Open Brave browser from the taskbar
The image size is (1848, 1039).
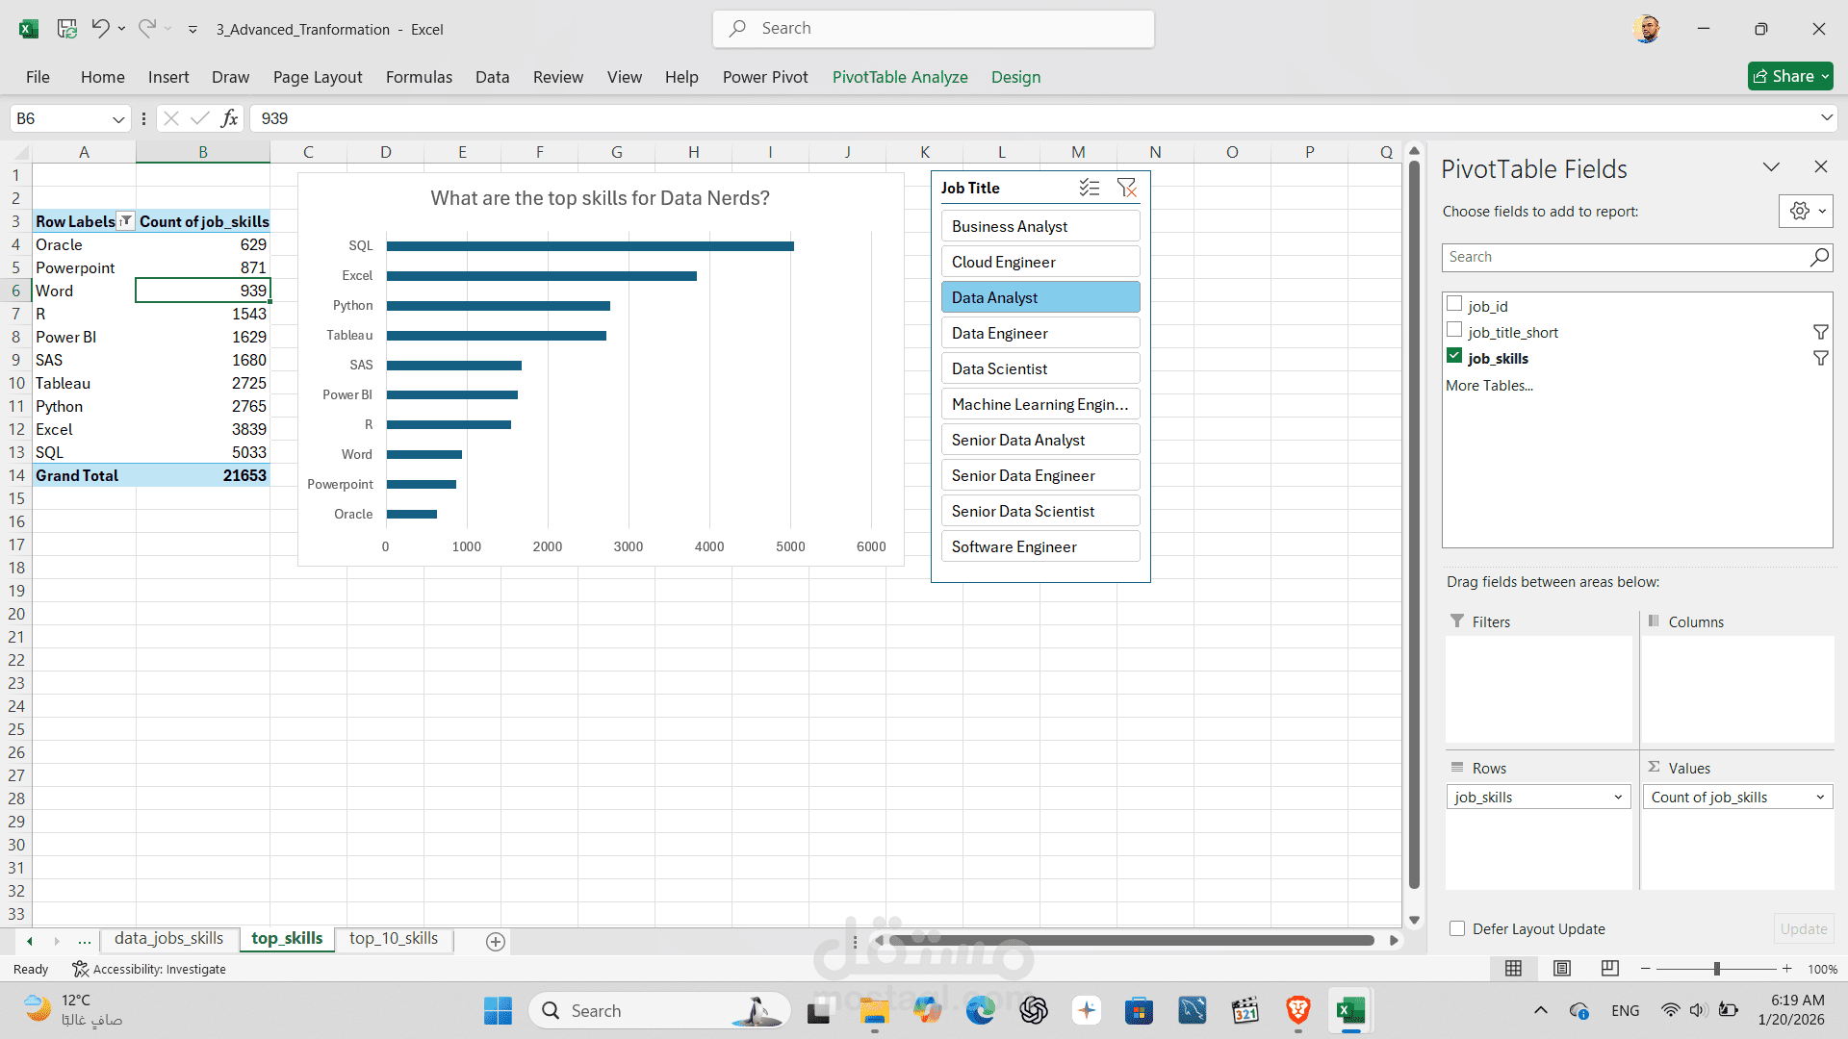coord(1297,1011)
